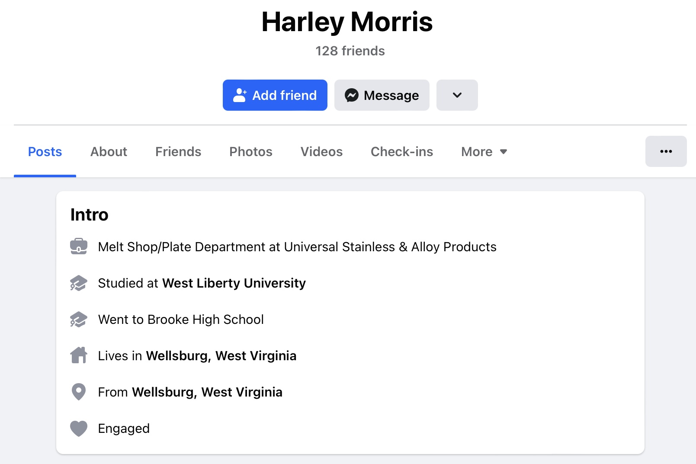
Task: Switch to the About tab
Action: tap(109, 152)
